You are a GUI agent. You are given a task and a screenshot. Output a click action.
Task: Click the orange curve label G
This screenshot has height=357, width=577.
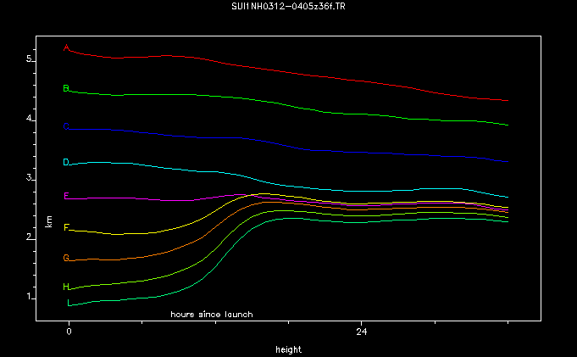click(66, 258)
